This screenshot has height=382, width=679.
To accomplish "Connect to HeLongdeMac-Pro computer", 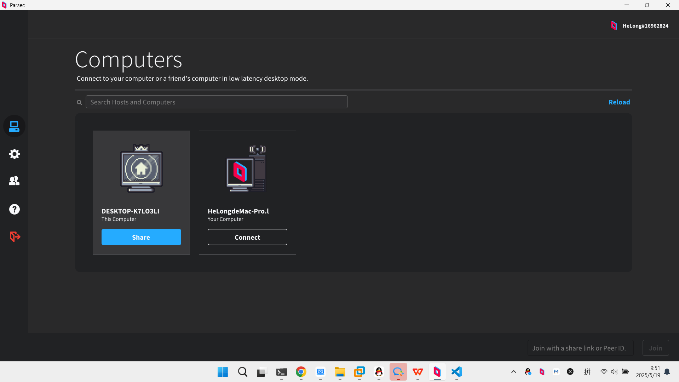I will pyautogui.click(x=247, y=237).
